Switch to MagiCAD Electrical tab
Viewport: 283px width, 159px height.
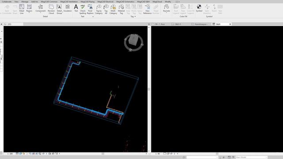[x=105, y=2]
